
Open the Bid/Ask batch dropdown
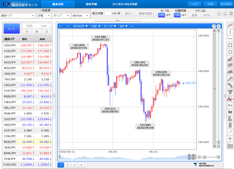click(80, 15)
